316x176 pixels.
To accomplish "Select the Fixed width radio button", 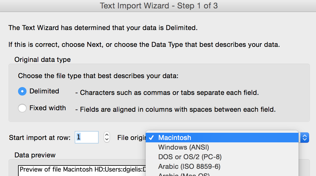I will coord(22,108).
